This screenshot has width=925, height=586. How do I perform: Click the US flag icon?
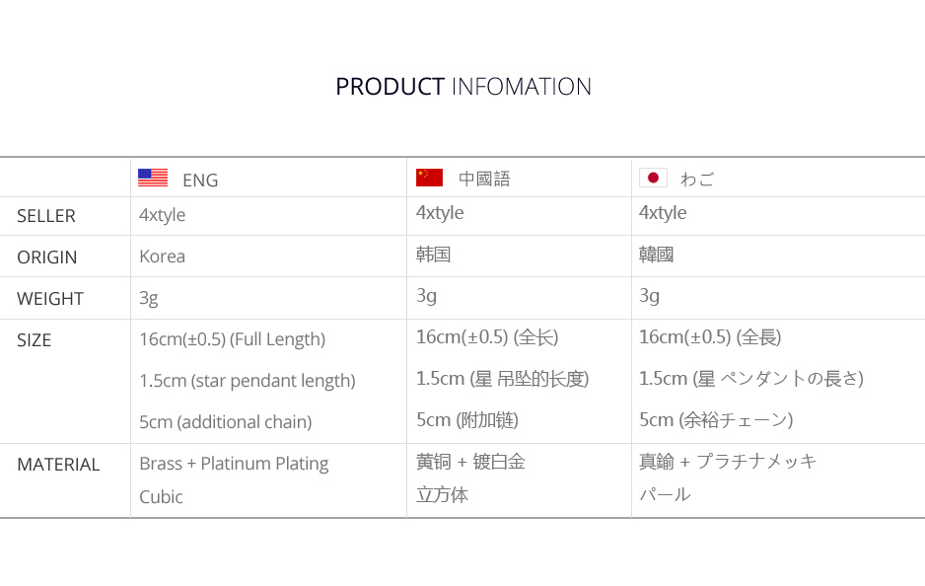(152, 179)
